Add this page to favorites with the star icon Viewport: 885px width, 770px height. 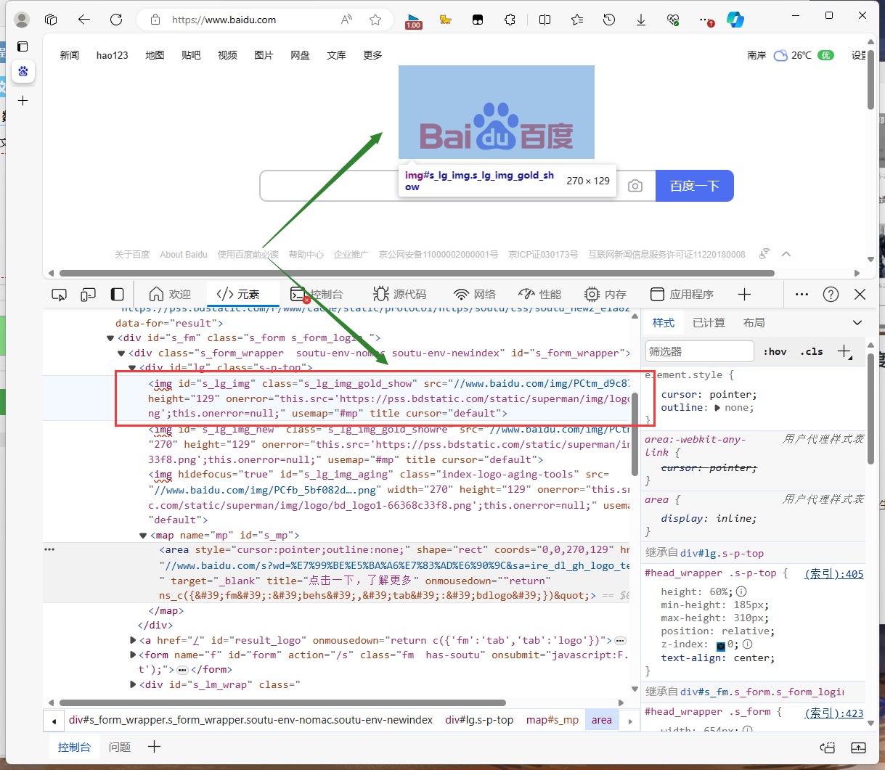(375, 20)
